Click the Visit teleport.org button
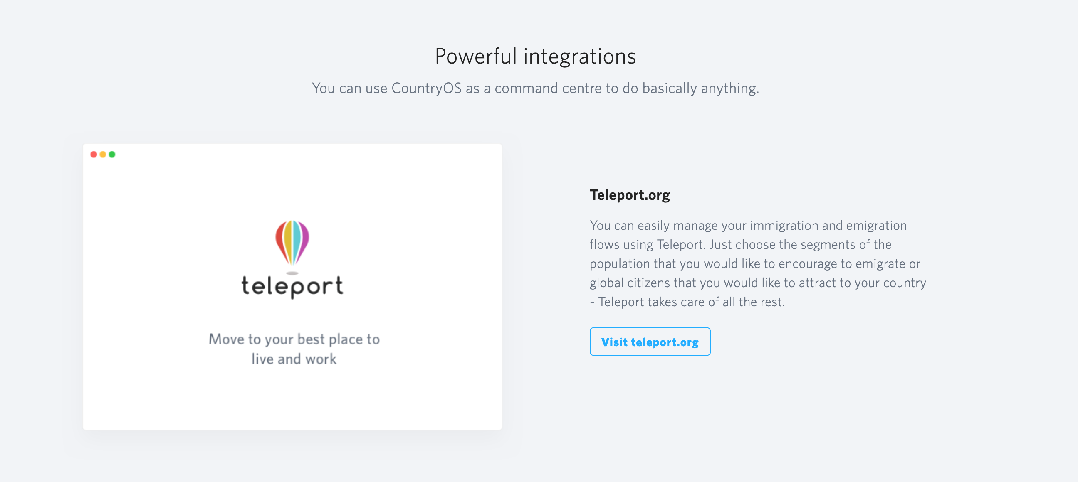1078x482 pixels. tap(650, 342)
